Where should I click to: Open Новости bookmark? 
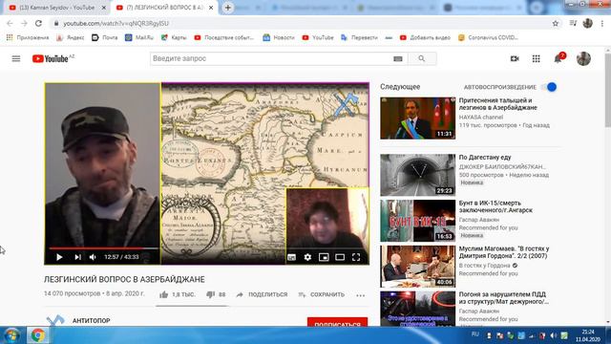279,37
